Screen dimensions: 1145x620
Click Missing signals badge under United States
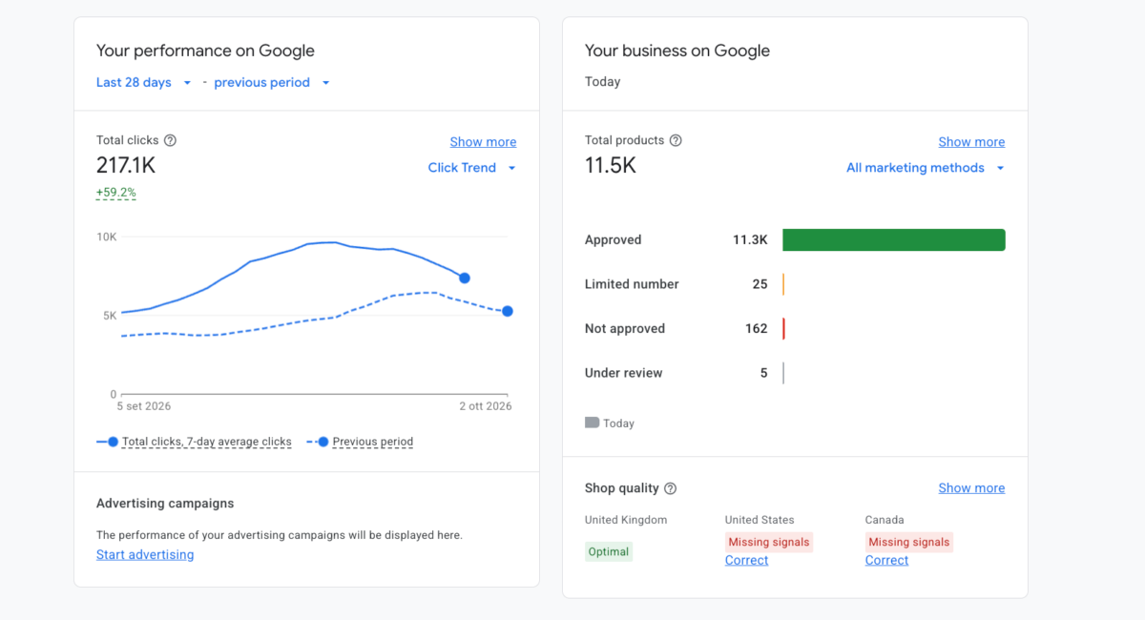point(769,542)
